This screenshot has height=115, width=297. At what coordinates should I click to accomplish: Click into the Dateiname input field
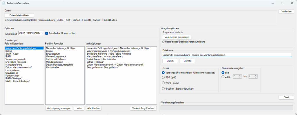point(227,55)
